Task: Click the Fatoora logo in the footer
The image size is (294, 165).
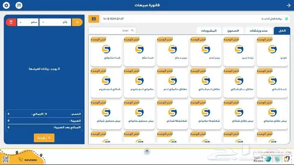Action: click(x=262, y=159)
